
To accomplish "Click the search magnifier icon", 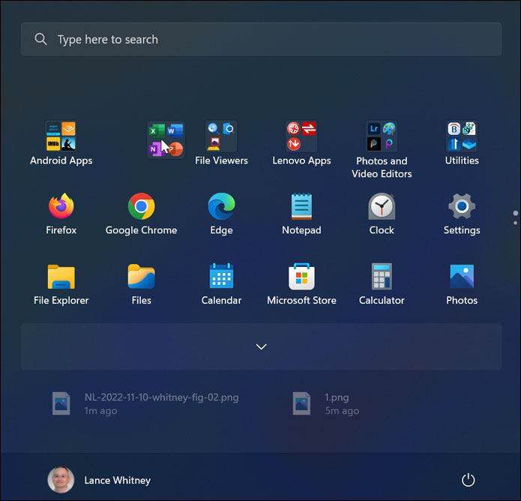I will [40, 39].
